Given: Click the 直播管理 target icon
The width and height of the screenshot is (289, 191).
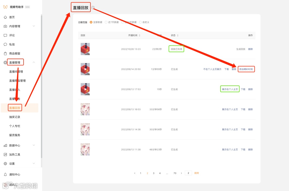Looking at the screenshot, I should click(x=5, y=63).
